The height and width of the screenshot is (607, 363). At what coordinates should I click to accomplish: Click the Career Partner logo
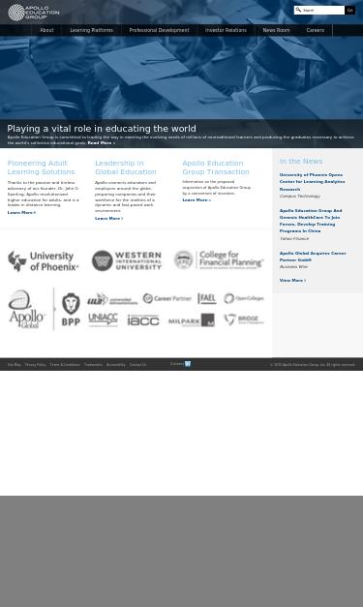(166, 298)
